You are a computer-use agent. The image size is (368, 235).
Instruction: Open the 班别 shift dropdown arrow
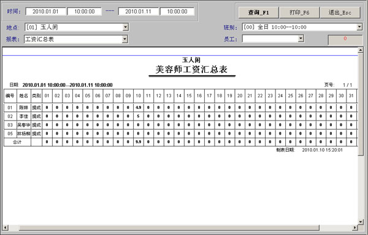tap(359, 27)
